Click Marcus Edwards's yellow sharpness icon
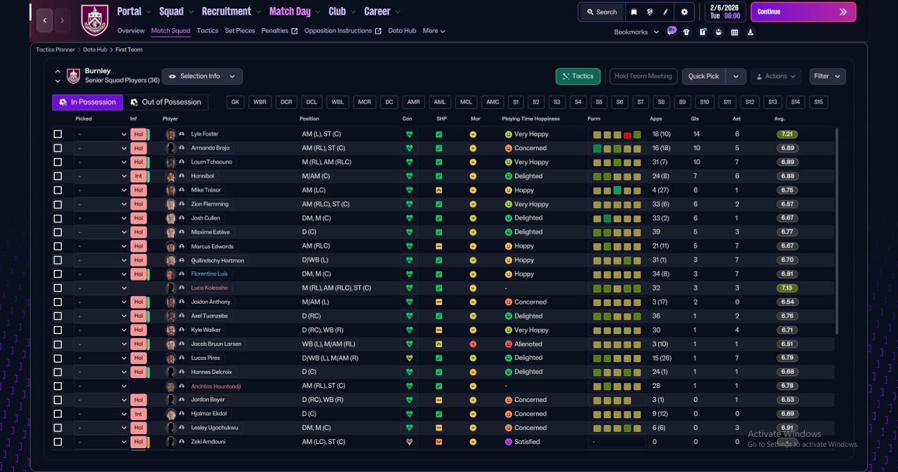The image size is (898, 472). tap(438, 246)
